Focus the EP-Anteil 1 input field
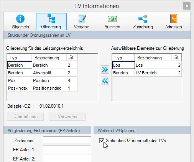 pyautogui.click(x=67, y=149)
